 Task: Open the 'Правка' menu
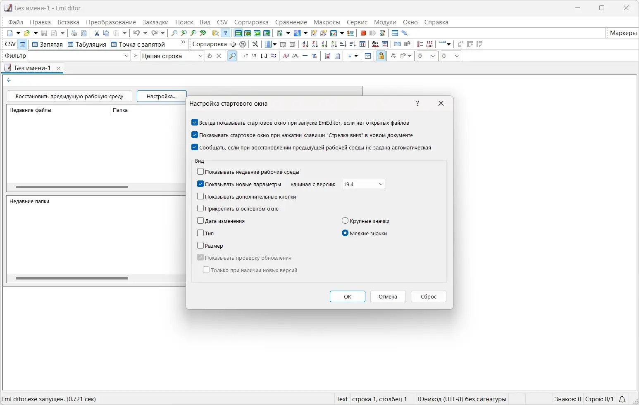(40, 22)
